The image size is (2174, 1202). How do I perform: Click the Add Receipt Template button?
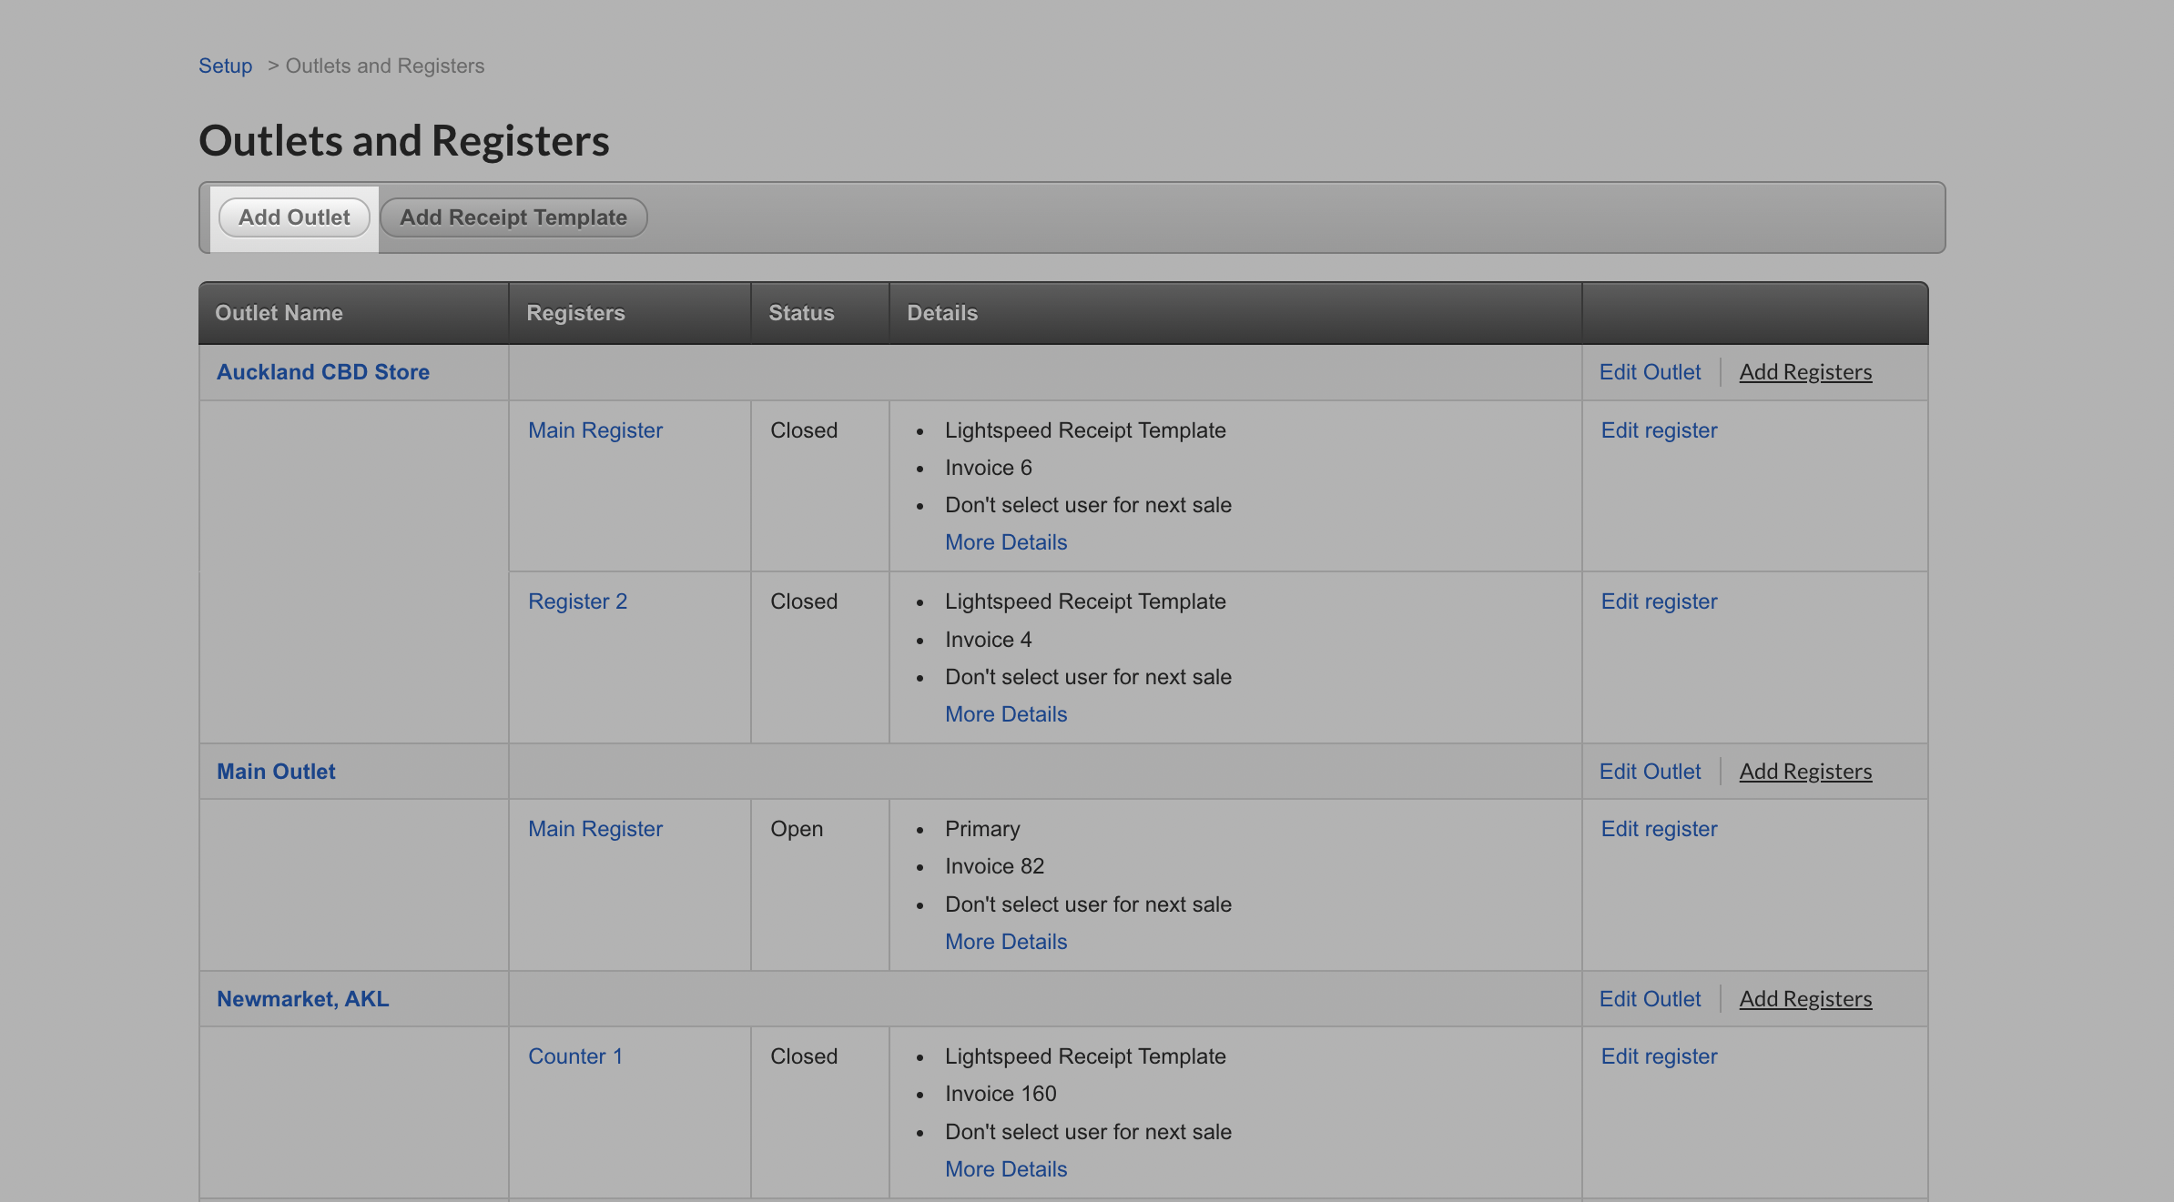pos(513,217)
